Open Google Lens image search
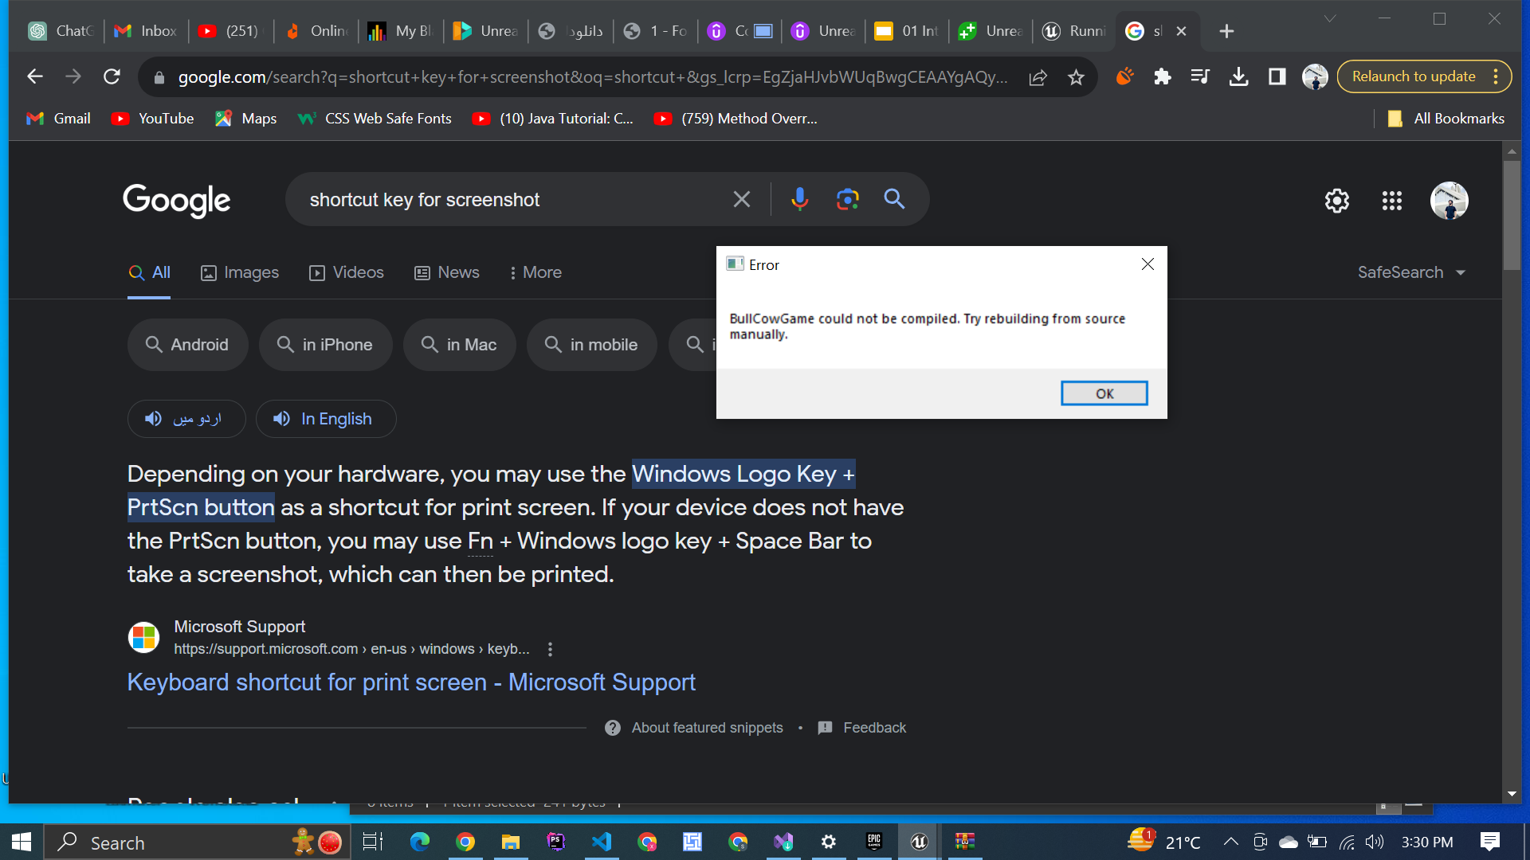 click(847, 199)
